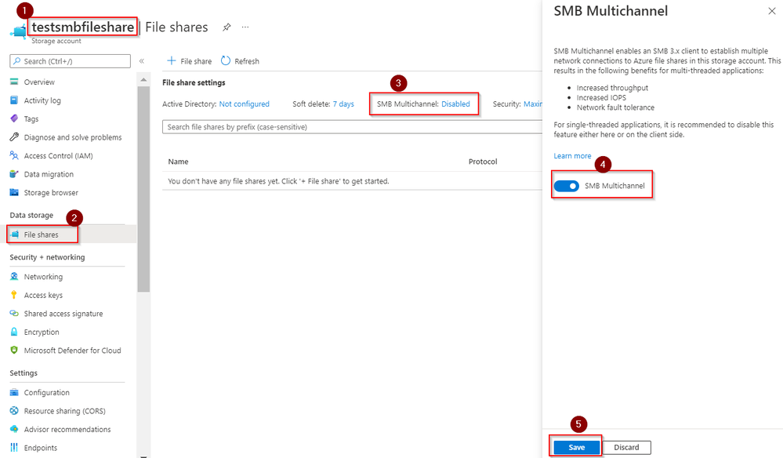Open Access keys menu item
783x458 pixels.
point(43,295)
